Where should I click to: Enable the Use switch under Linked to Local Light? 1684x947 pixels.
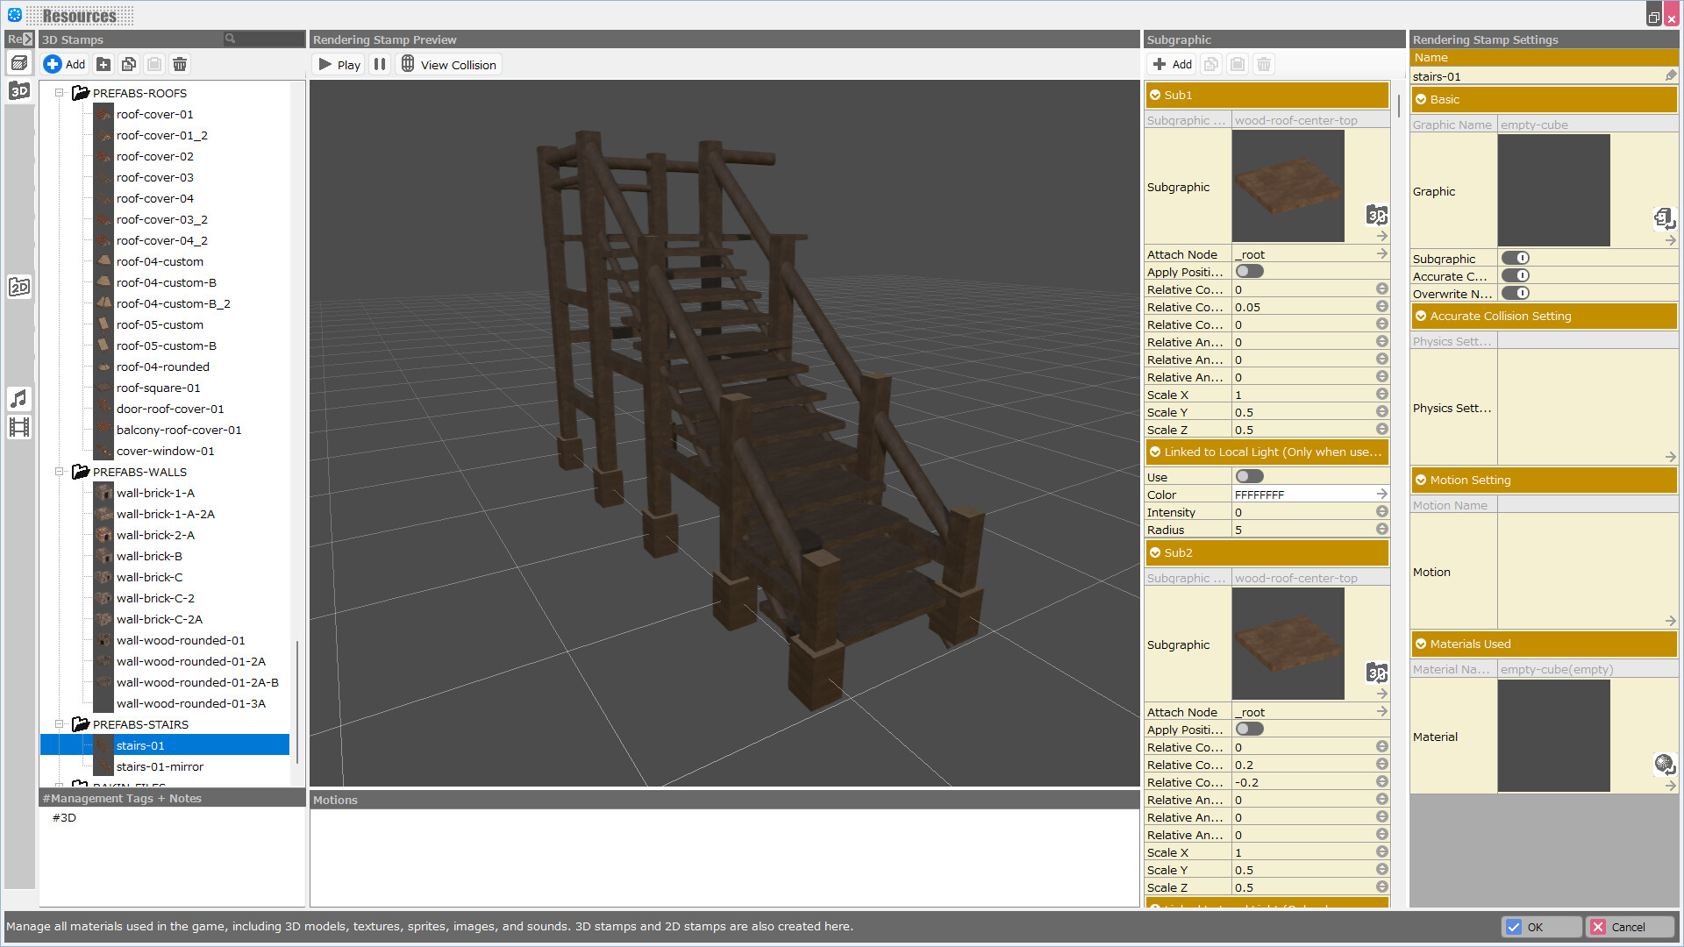tap(1249, 475)
